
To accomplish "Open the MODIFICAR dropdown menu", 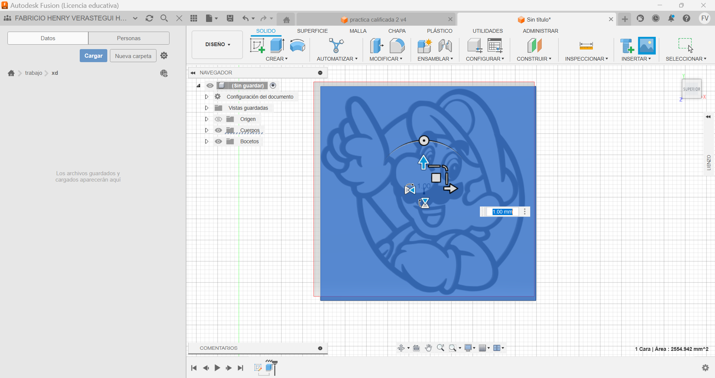I will pos(386,59).
